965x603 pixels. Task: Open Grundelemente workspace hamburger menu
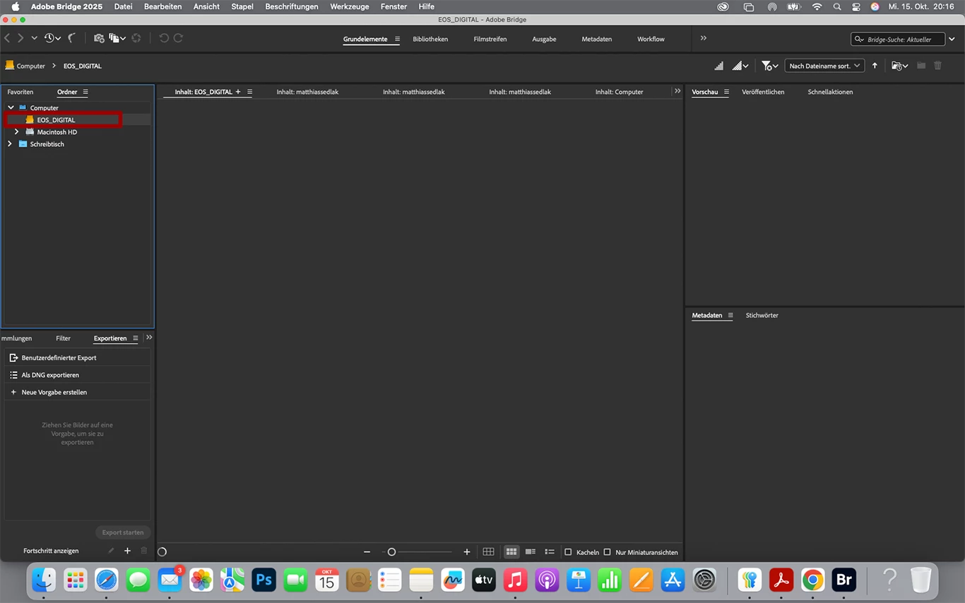click(397, 39)
